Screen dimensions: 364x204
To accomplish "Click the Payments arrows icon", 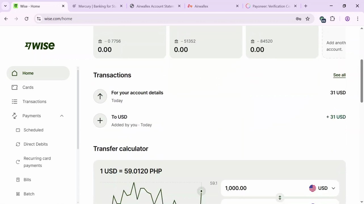I will (x=14, y=116).
